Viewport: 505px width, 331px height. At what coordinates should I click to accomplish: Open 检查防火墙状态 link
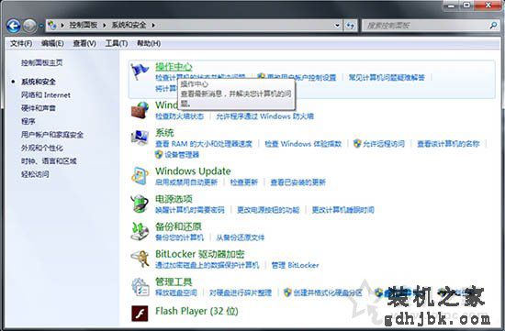[x=179, y=116]
